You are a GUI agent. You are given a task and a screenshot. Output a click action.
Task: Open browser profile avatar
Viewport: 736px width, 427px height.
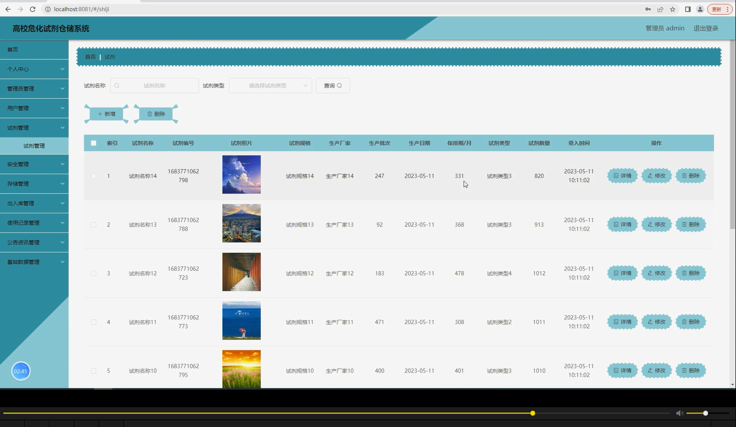700,9
